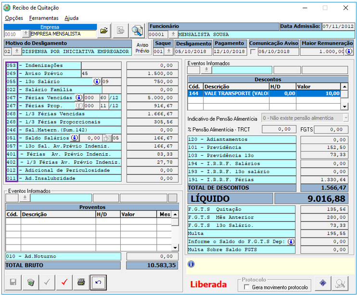Click the blue information icon in yellow panel

(x=191, y=264)
